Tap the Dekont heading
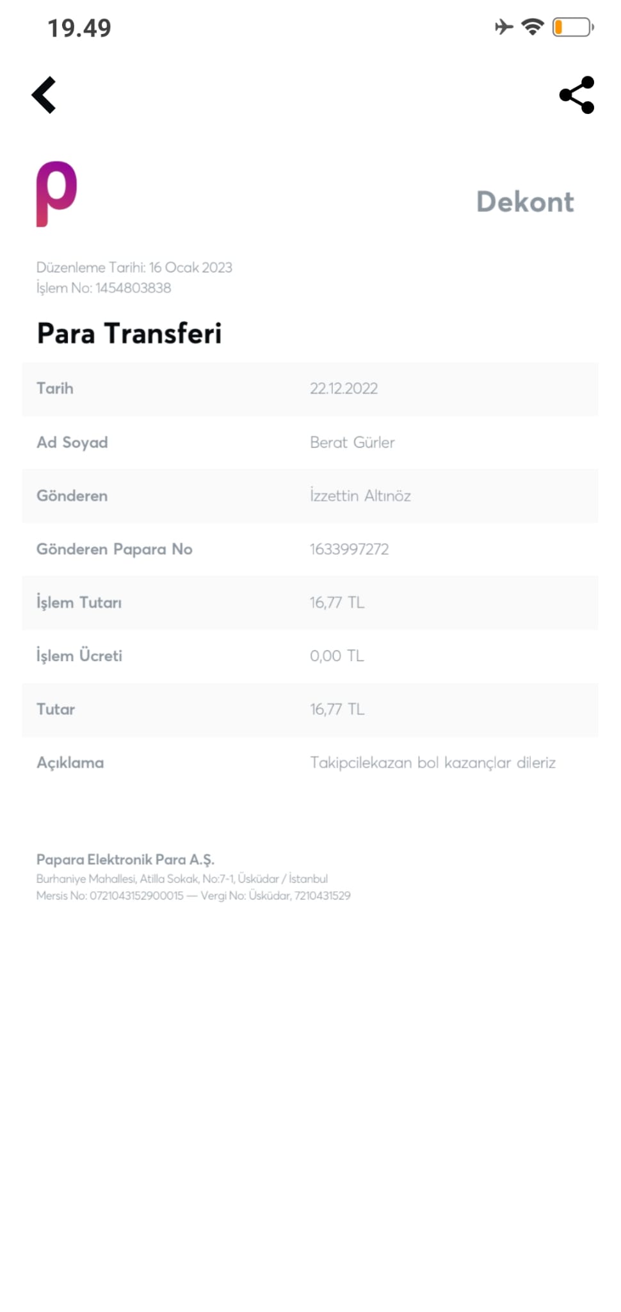 tap(525, 202)
